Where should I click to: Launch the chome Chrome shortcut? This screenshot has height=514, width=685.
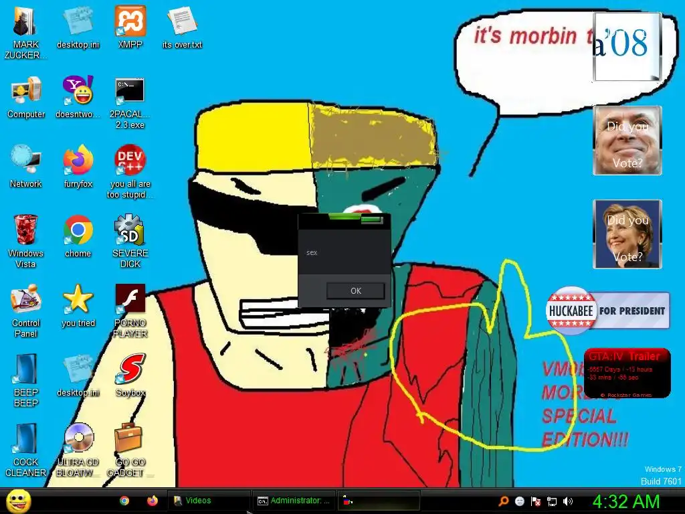(x=78, y=236)
